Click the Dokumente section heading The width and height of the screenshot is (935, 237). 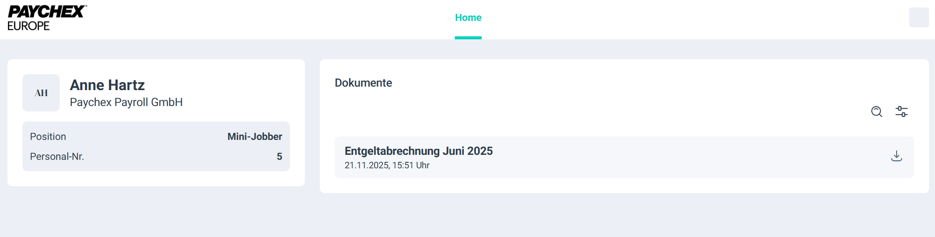click(x=363, y=83)
